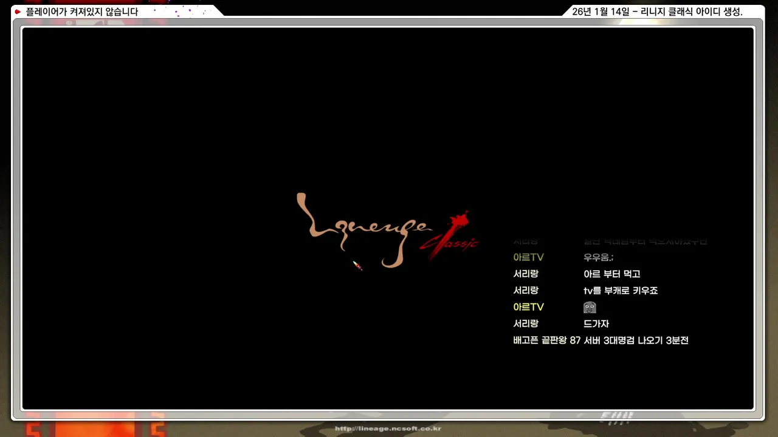The height and width of the screenshot is (437, 778).
Task: Click the chat message '아르 부터 먹고'
Action: coord(612,274)
